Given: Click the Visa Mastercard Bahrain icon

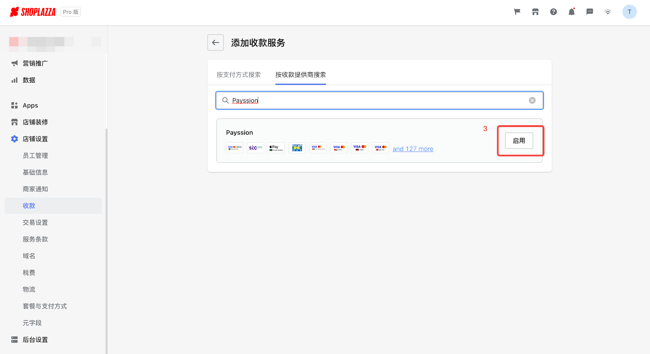Looking at the screenshot, I should (x=381, y=148).
